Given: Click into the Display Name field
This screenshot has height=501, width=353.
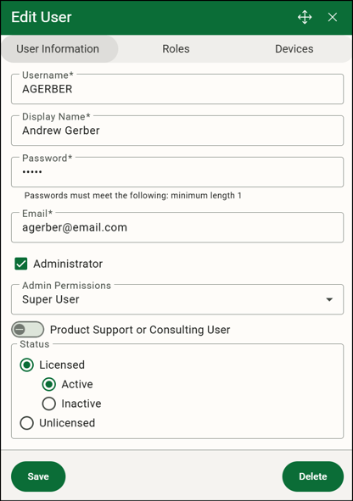Looking at the screenshot, I should 177,131.
